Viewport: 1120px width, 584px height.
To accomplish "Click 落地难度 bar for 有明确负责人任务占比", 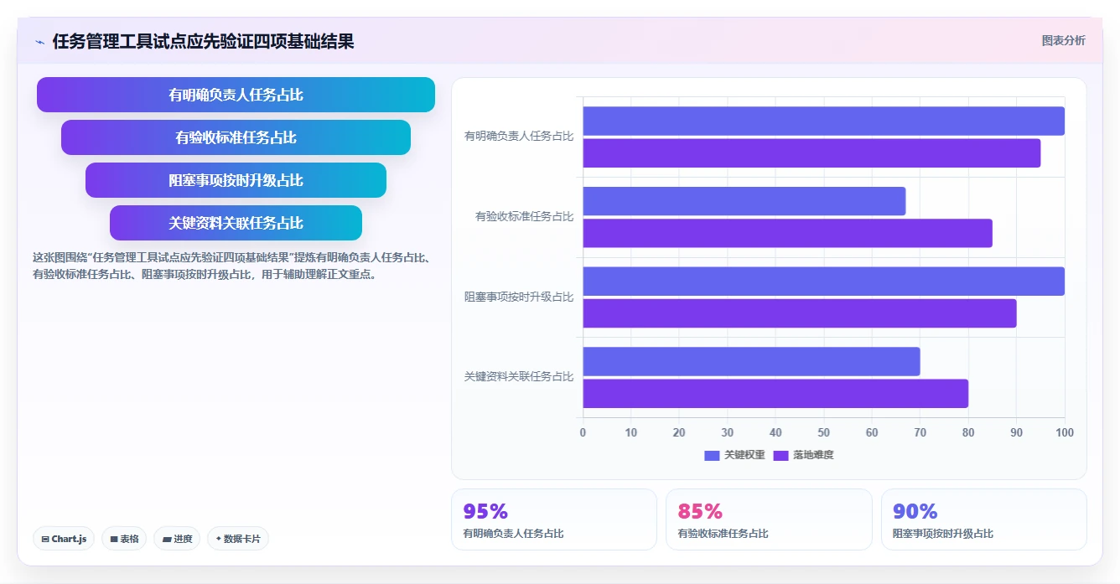I will (811, 153).
